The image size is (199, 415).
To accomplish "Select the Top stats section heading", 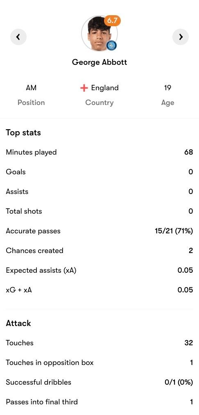I will (23, 132).
